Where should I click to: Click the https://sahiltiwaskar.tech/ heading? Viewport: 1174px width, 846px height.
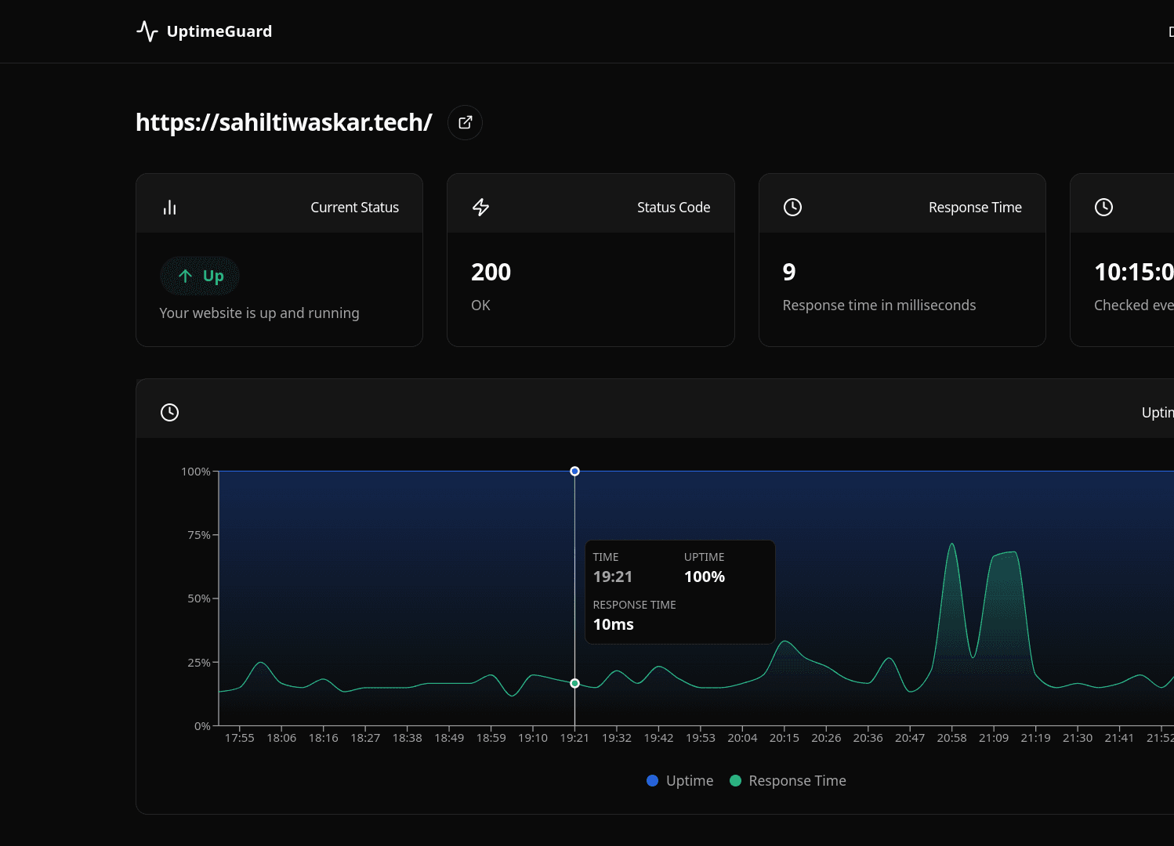pos(284,122)
